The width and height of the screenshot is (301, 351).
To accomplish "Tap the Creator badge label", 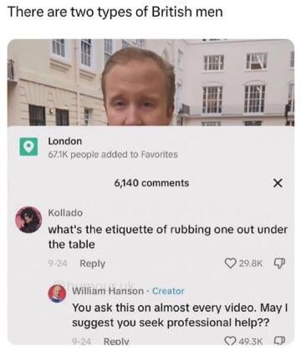I will pos(168,291).
